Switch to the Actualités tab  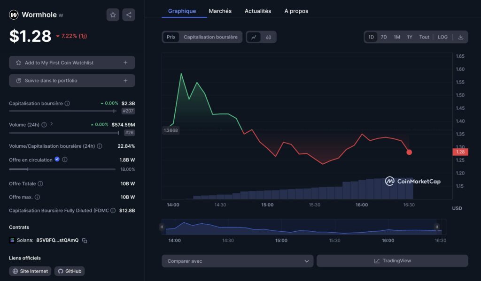[x=258, y=11]
